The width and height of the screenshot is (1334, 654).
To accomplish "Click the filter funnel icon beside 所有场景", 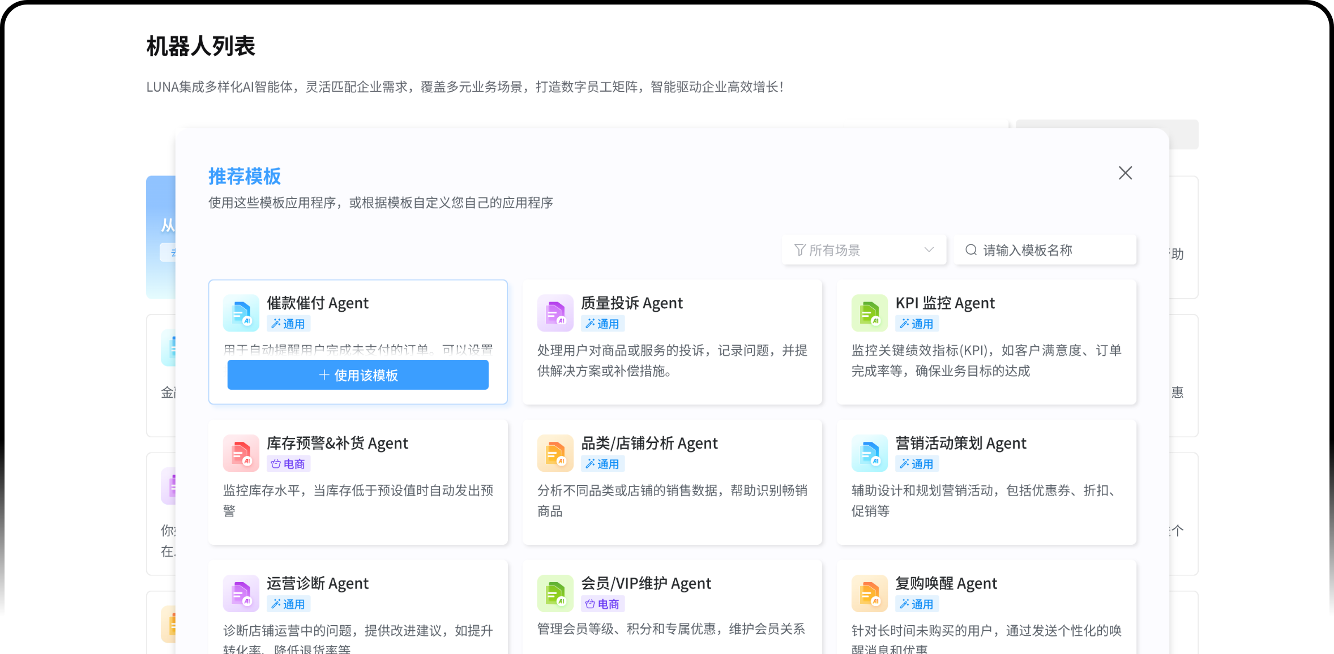I will click(x=798, y=249).
